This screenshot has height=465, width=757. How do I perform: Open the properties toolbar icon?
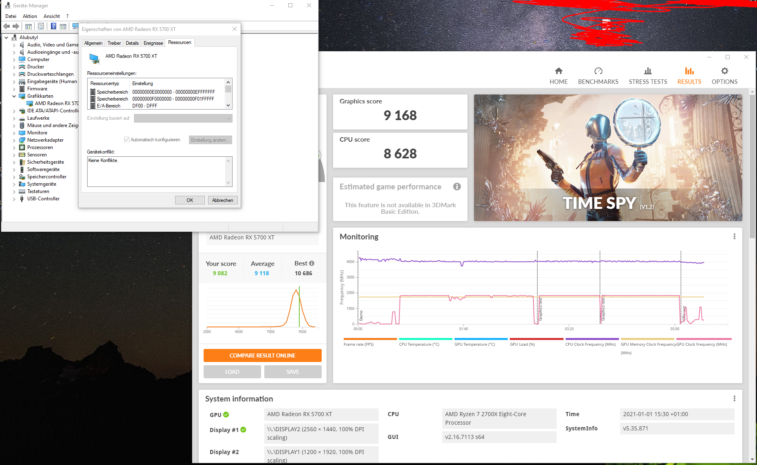click(41, 26)
